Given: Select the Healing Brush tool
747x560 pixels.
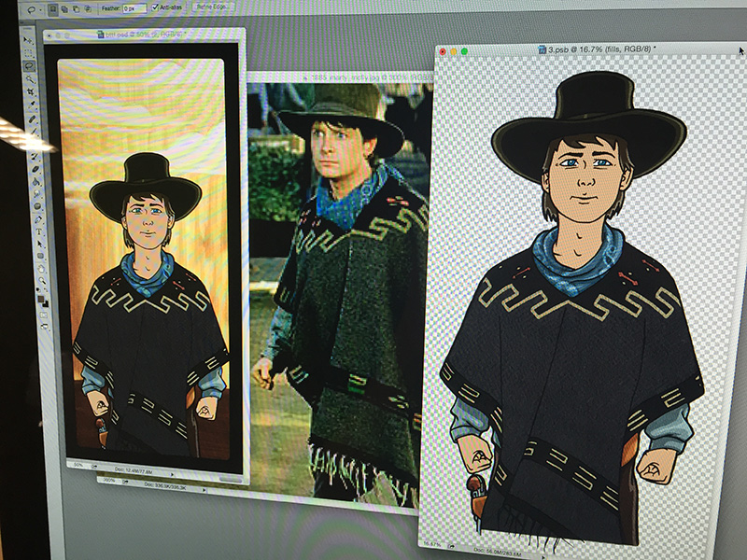Looking at the screenshot, I should tap(32, 119).
